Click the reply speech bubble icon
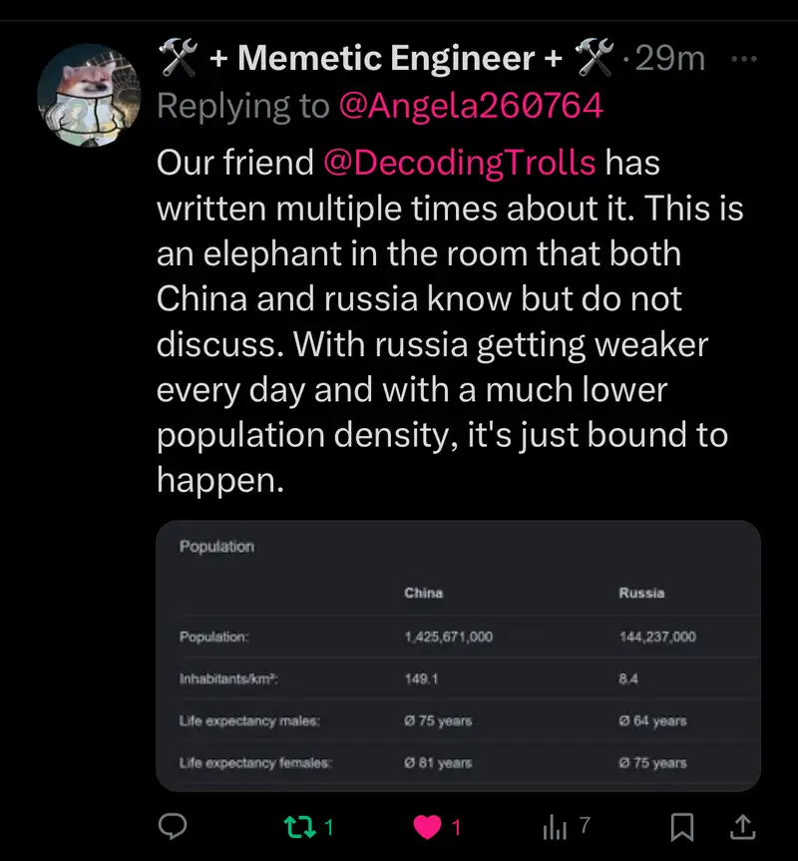Viewport: 798px width, 861px height. pyautogui.click(x=175, y=826)
